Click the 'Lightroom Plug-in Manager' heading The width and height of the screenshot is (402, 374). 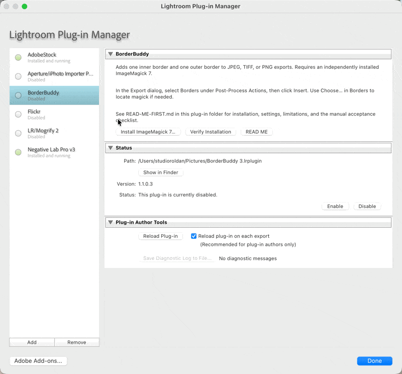(x=69, y=35)
